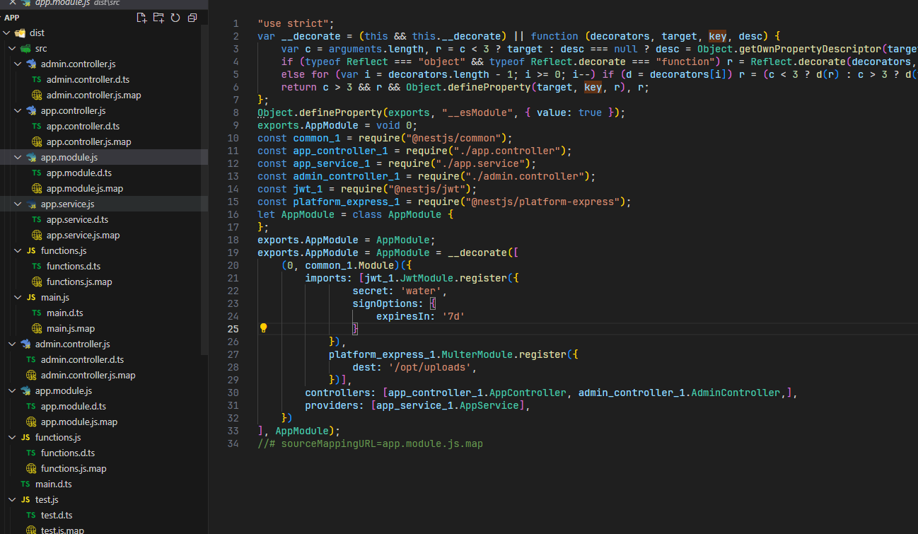Click the APP section header in Explorer

coord(12,18)
